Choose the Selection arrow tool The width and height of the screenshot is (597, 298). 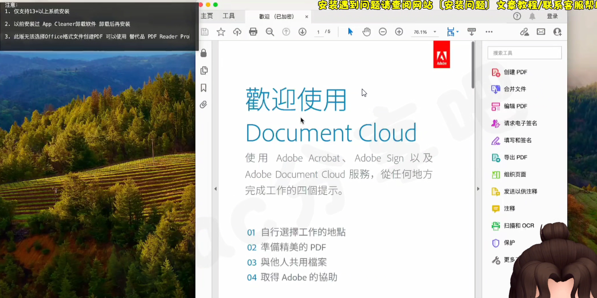coord(350,32)
